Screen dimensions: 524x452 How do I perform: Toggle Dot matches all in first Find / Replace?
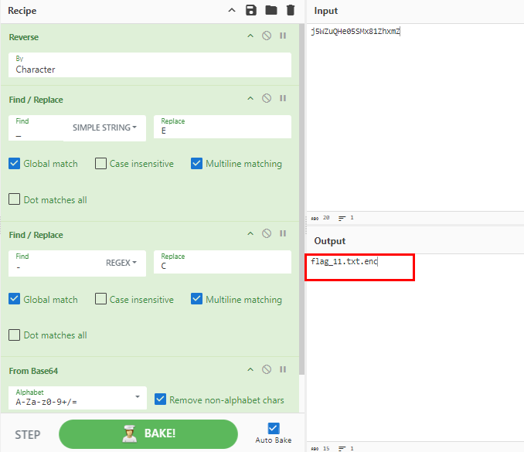click(14, 199)
